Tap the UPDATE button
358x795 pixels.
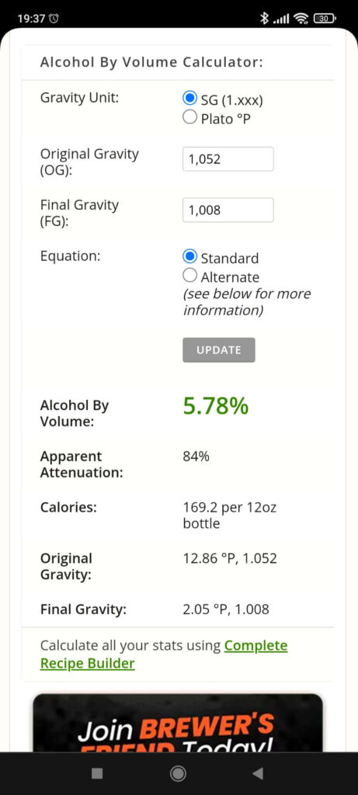tap(218, 350)
